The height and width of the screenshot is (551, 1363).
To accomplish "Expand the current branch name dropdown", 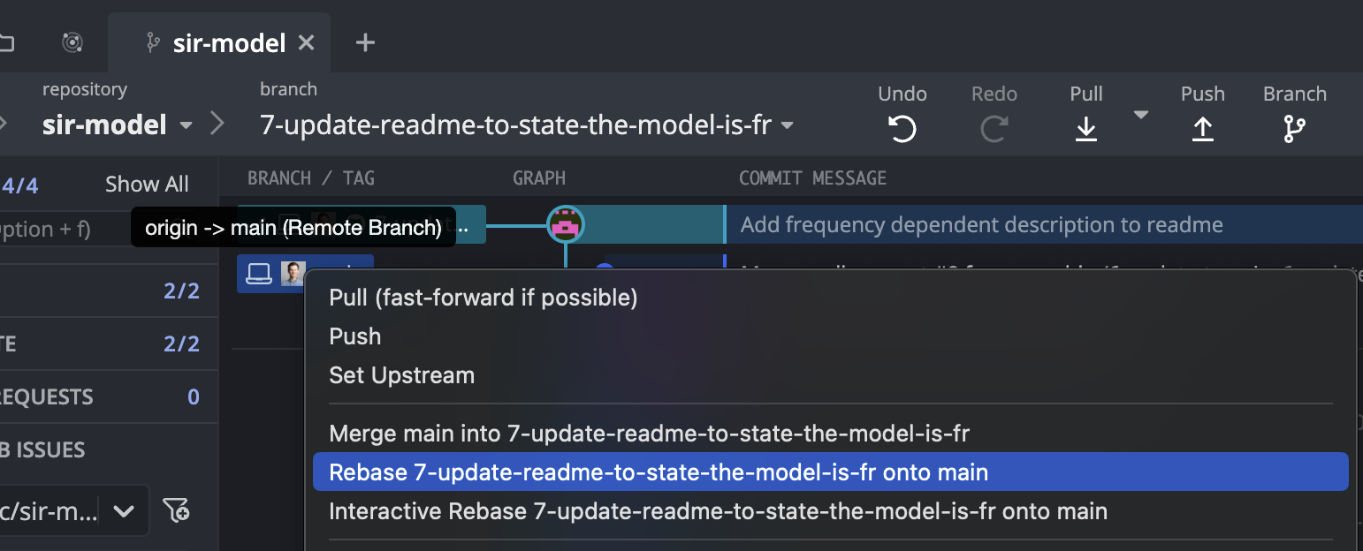I will tap(787, 125).
